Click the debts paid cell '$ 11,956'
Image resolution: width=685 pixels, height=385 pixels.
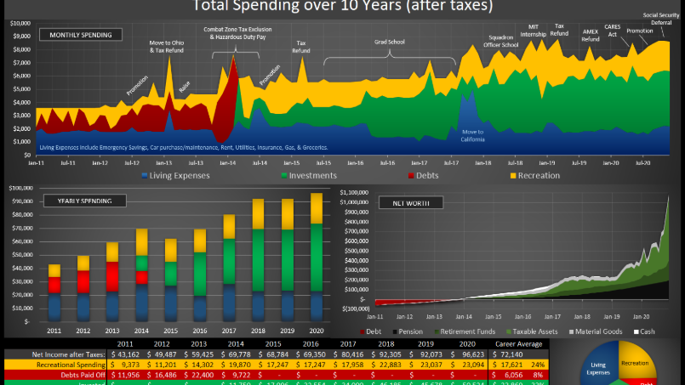point(125,375)
